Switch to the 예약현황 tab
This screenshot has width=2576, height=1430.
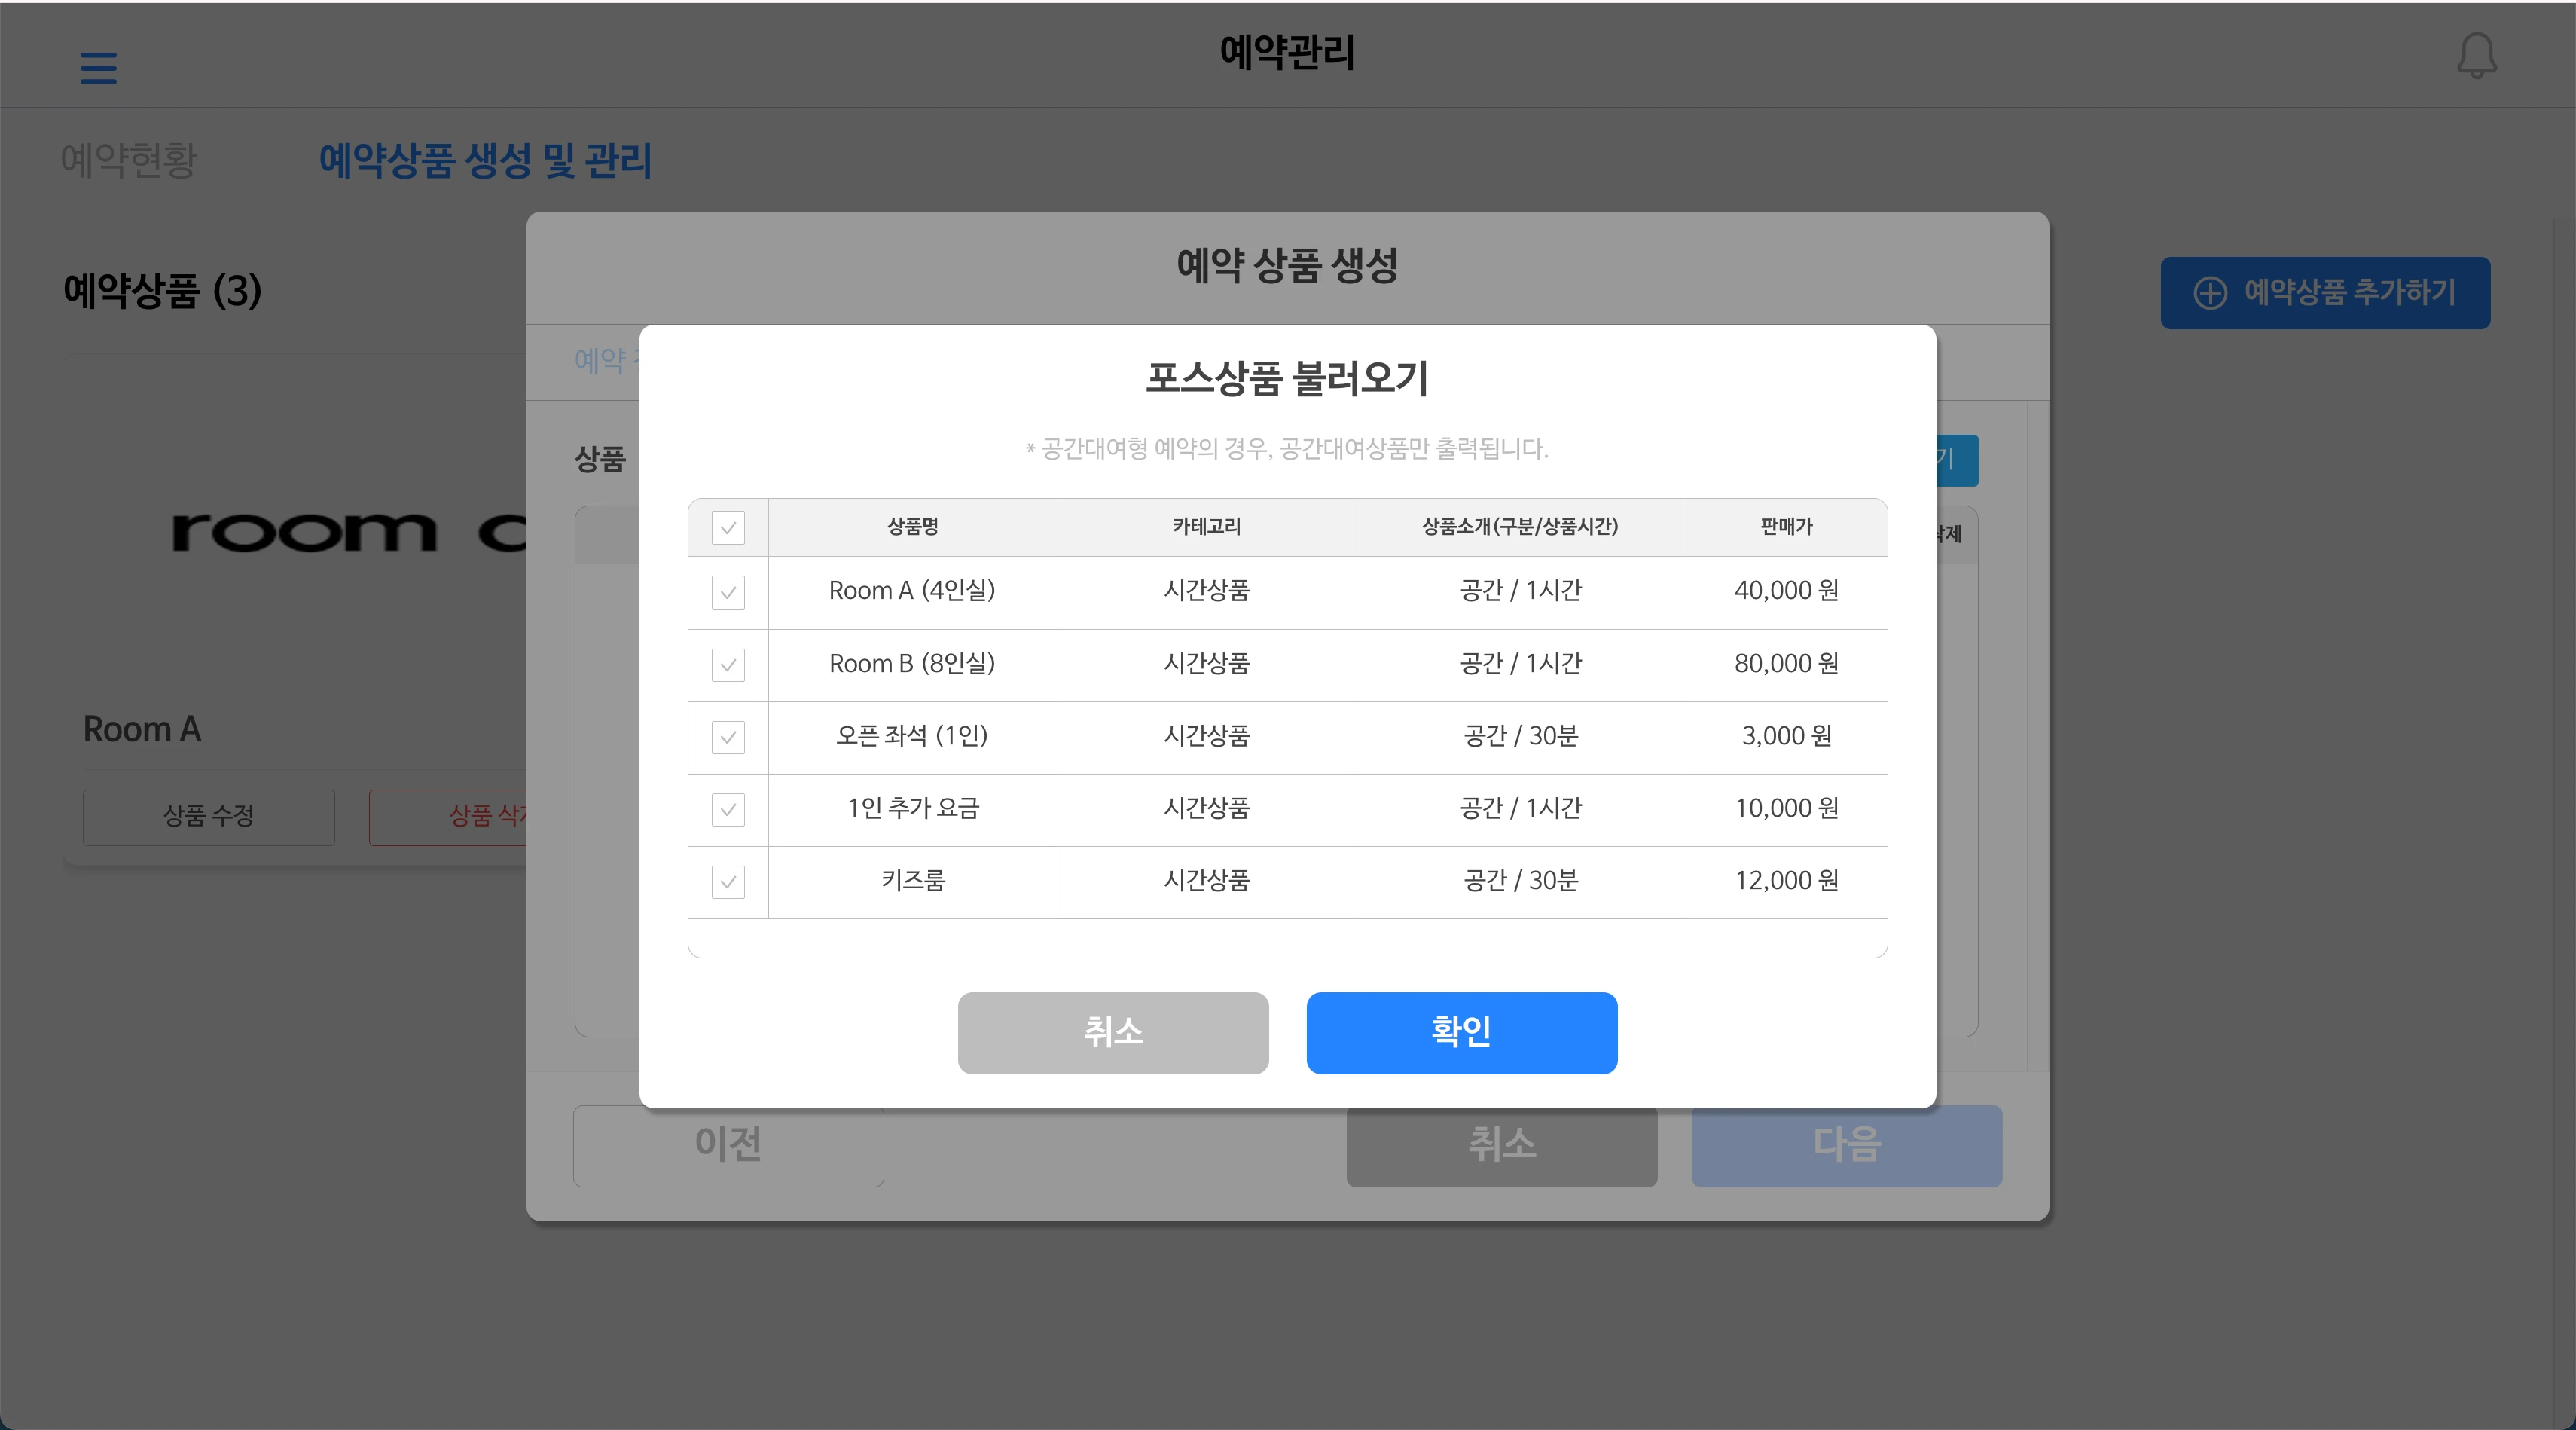(x=129, y=160)
